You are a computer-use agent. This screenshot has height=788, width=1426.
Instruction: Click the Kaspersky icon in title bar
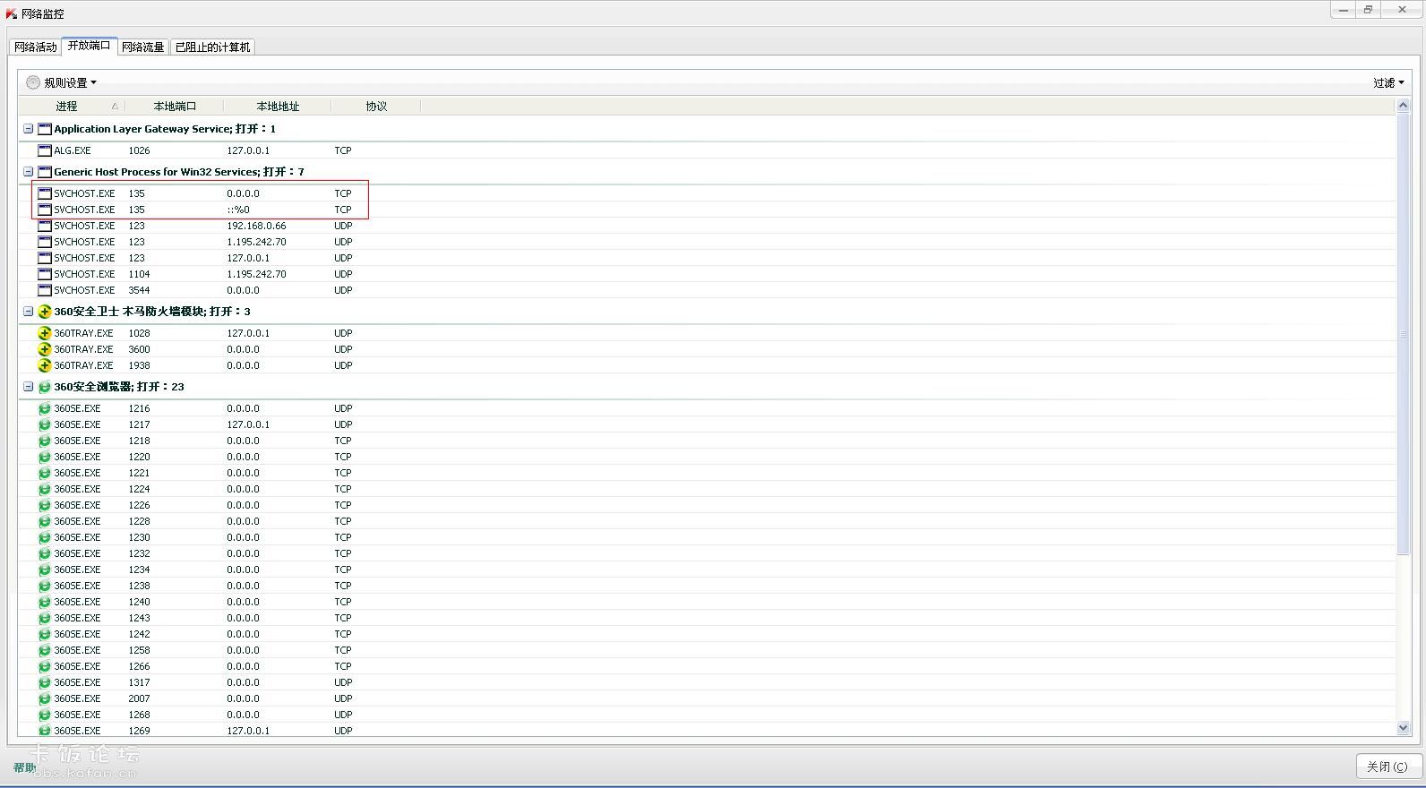coord(12,13)
